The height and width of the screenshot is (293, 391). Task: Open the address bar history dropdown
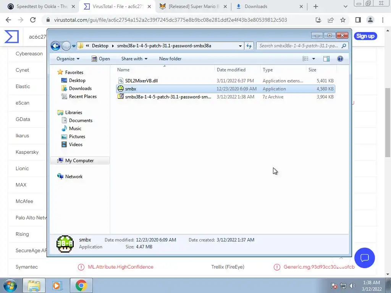pos(240,46)
